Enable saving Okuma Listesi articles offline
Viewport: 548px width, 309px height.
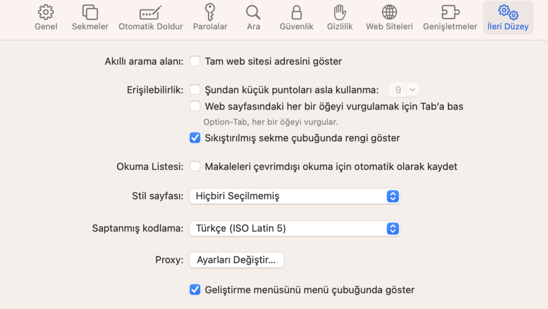click(195, 166)
